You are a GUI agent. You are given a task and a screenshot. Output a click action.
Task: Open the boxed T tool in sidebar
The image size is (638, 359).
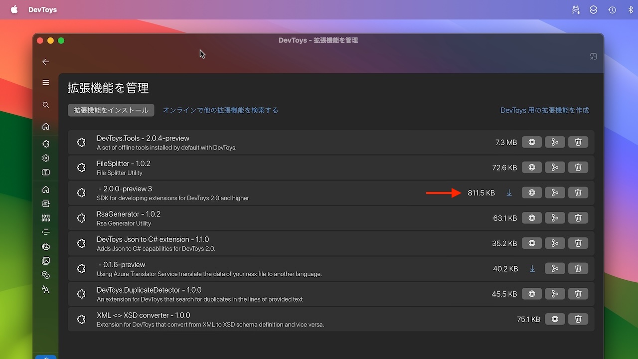point(46,173)
